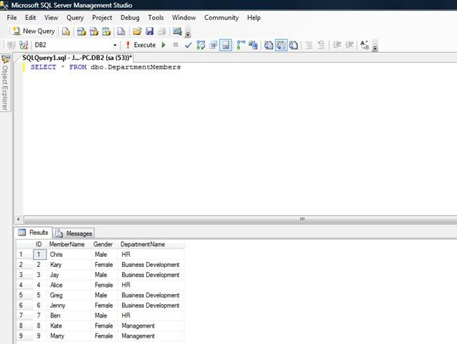Click the DepartmentName column header
This screenshot has height=344, width=457.
[x=151, y=244]
